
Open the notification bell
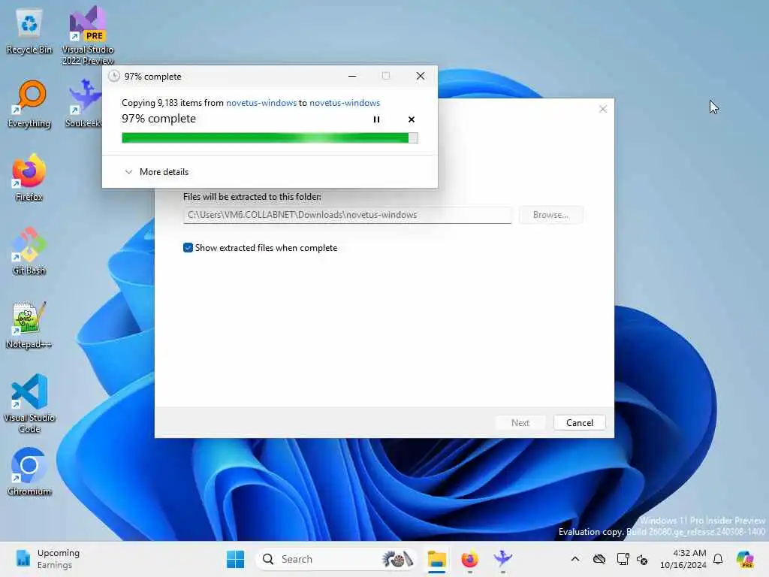(718, 559)
